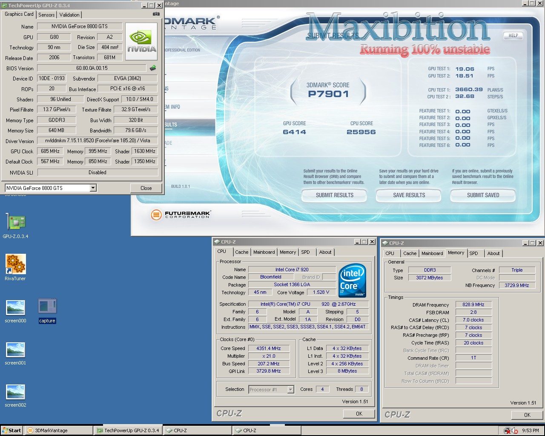The width and height of the screenshot is (545, 436).
Task: Switch to 3DMarkVantage taskbar button
Action: (58, 430)
